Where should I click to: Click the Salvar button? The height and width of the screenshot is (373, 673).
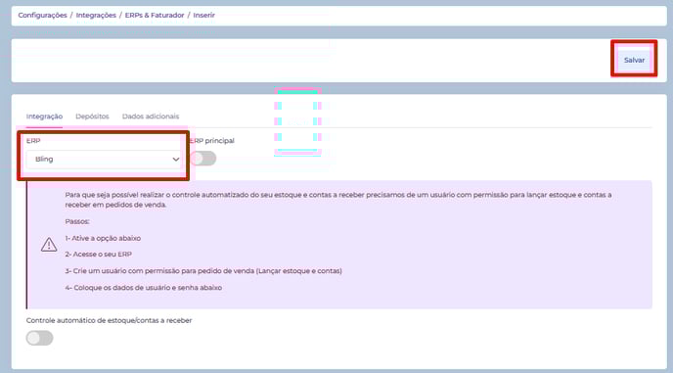point(634,60)
